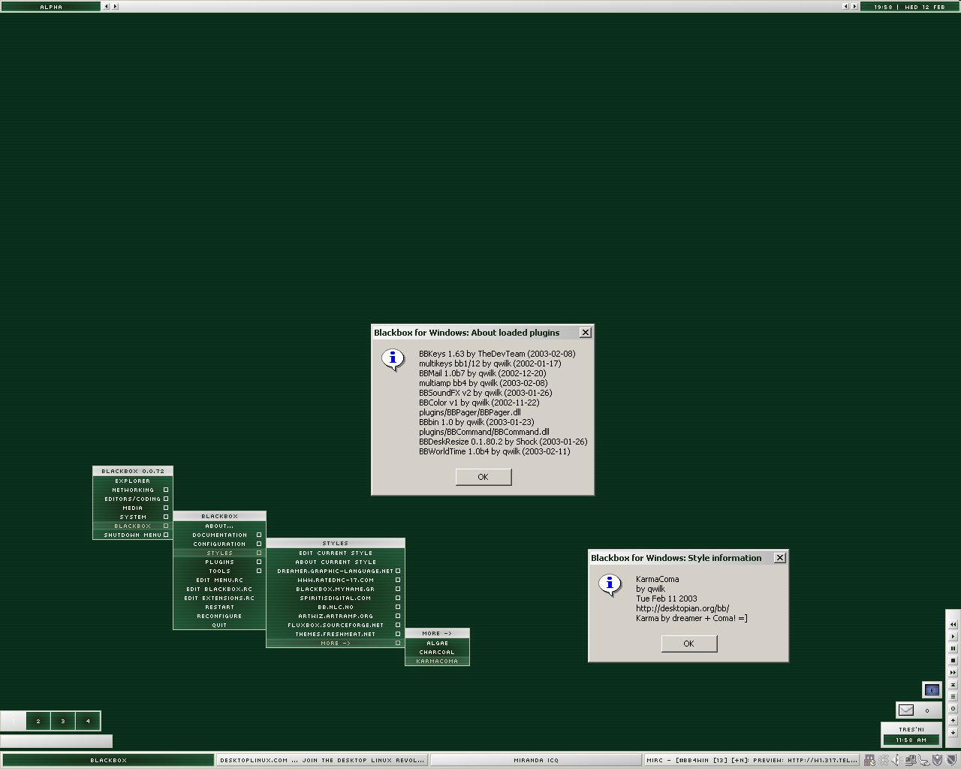Open the multiamp playlist icon (three lines)

953,697
